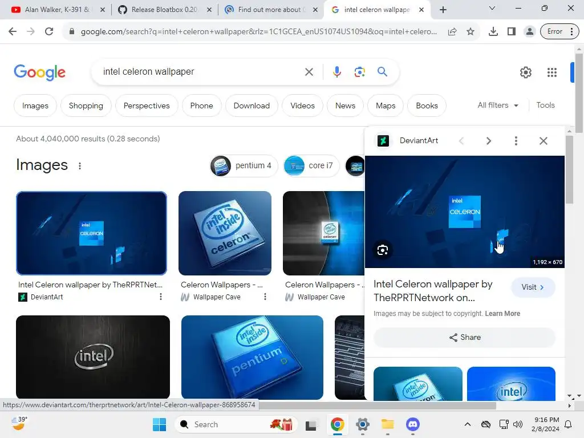Go back to the previous page
The image size is (584, 438).
click(x=13, y=31)
